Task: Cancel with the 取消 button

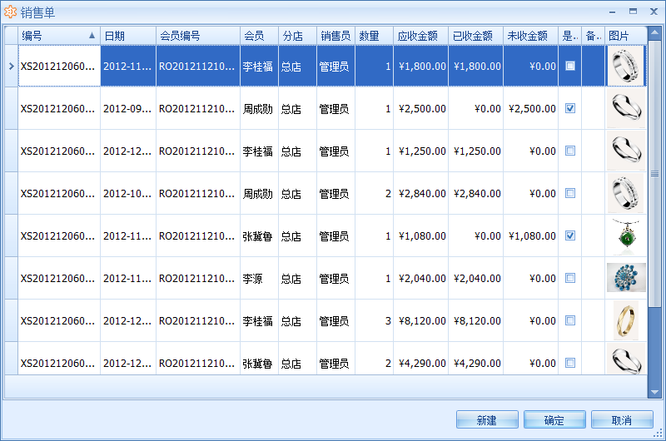Action: 622,419
